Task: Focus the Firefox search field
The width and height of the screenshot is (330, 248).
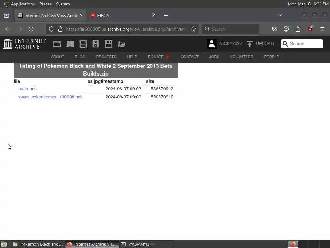Action: (x=231, y=29)
